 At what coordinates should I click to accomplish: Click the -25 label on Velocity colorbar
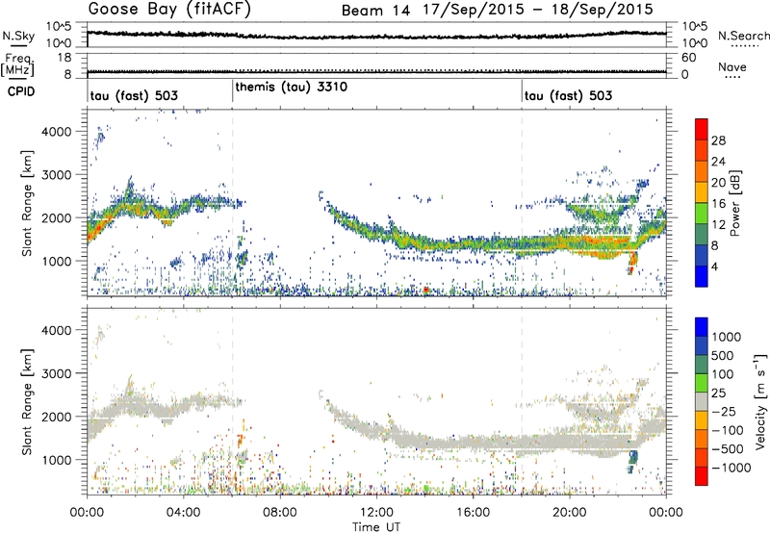pos(724,412)
